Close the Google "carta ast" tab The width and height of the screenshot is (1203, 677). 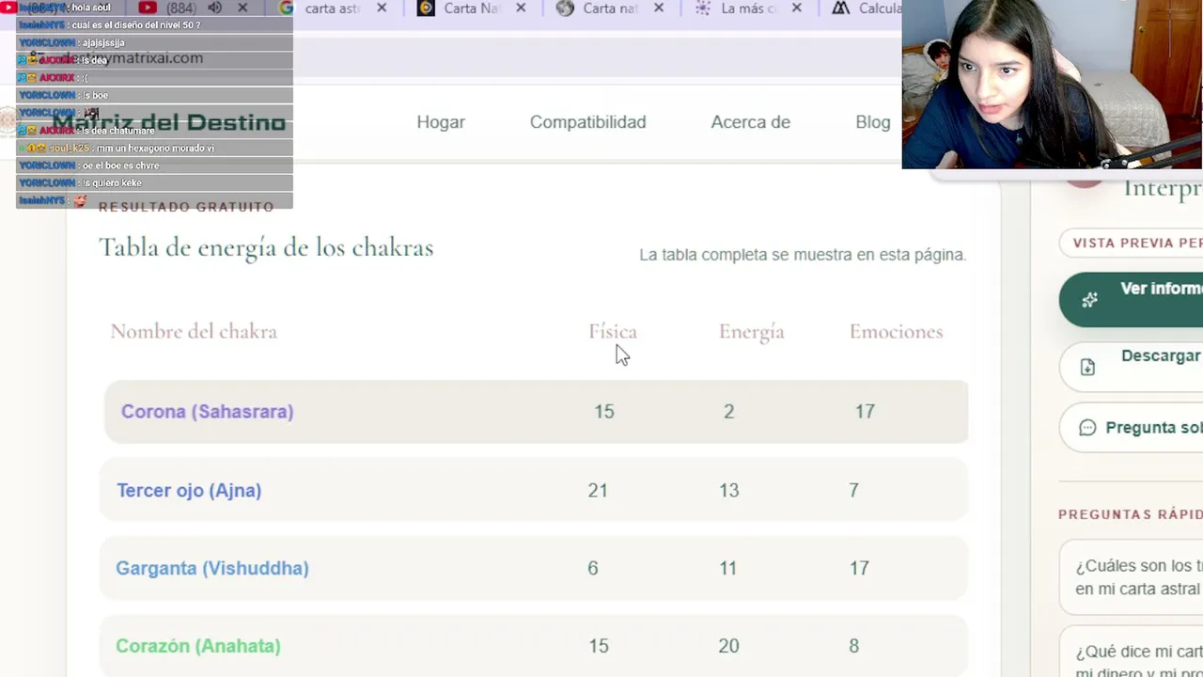[x=382, y=8]
